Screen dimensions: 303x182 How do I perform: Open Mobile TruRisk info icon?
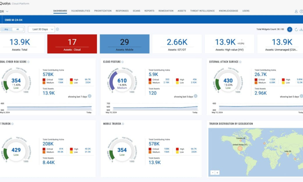pos(123,124)
